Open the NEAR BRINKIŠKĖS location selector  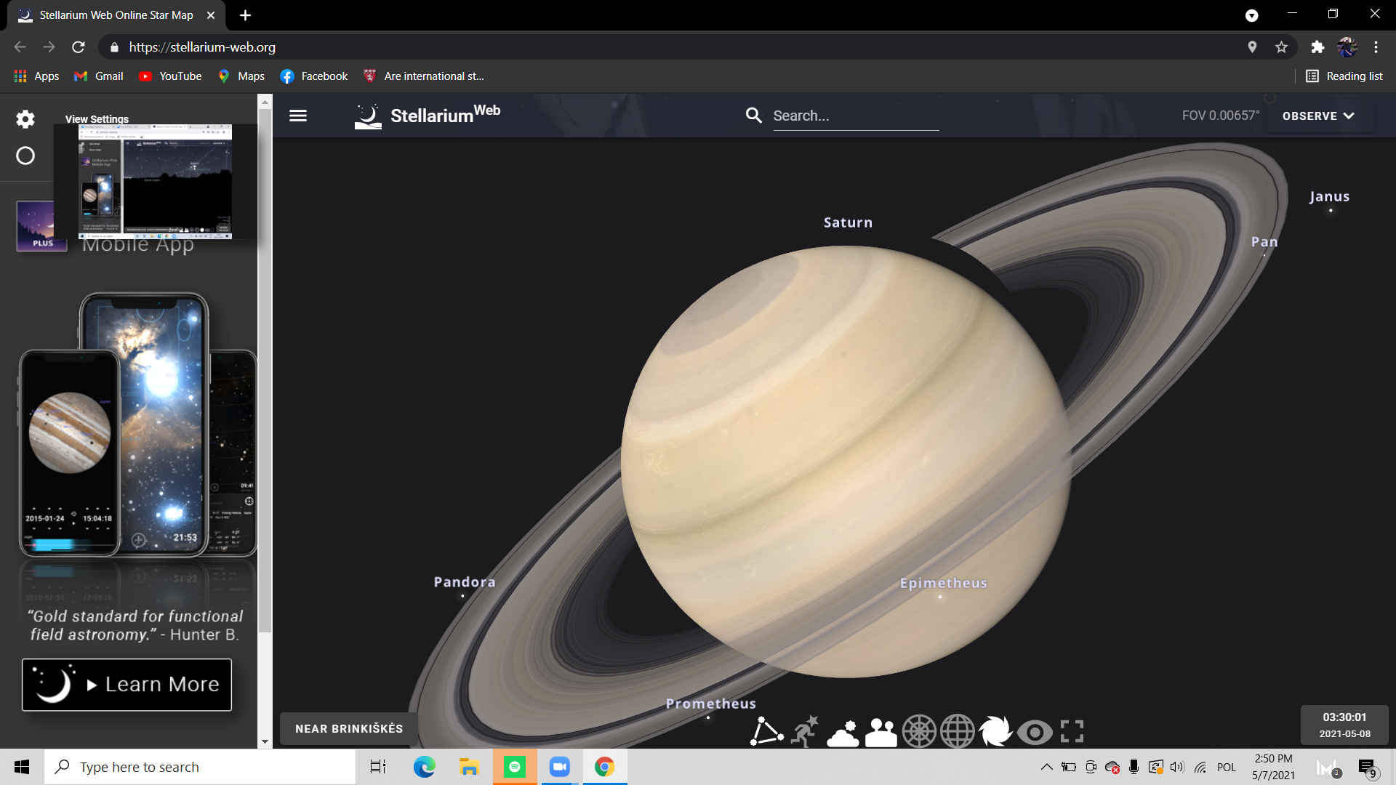point(348,728)
